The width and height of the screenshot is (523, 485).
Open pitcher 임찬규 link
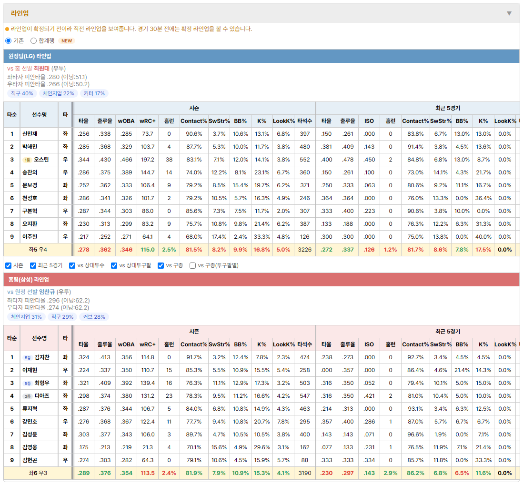pos(47,292)
